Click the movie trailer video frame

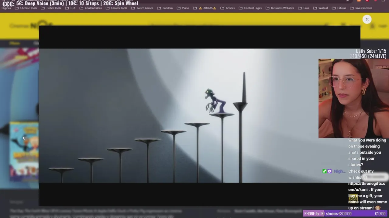[x=199, y=116]
